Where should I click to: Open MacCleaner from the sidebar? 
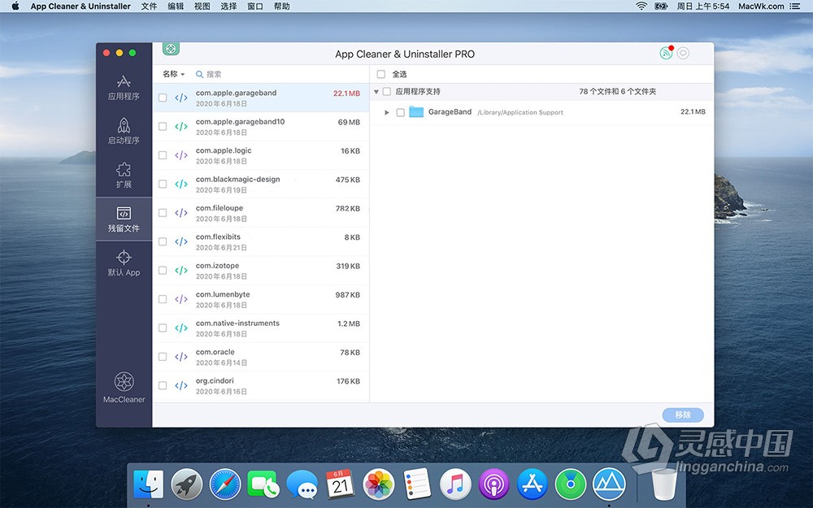pyautogui.click(x=124, y=388)
